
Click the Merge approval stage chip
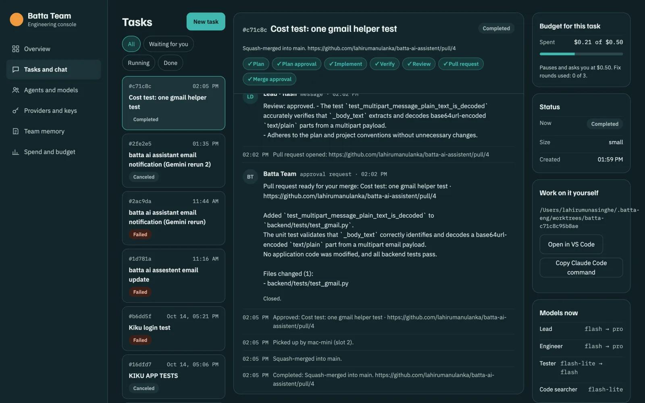(269, 79)
